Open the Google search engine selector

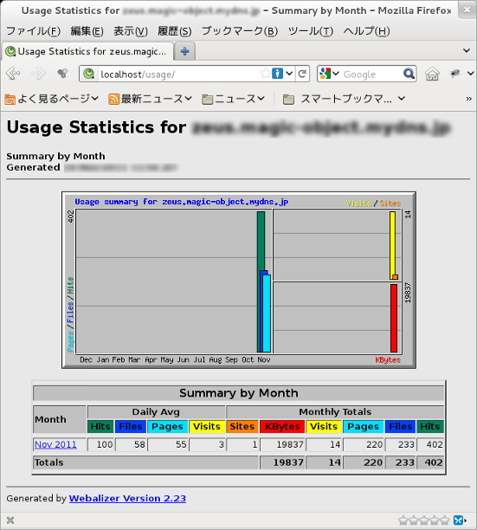click(329, 74)
